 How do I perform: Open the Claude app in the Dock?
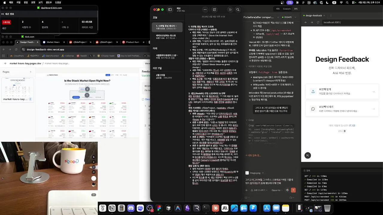point(215,208)
